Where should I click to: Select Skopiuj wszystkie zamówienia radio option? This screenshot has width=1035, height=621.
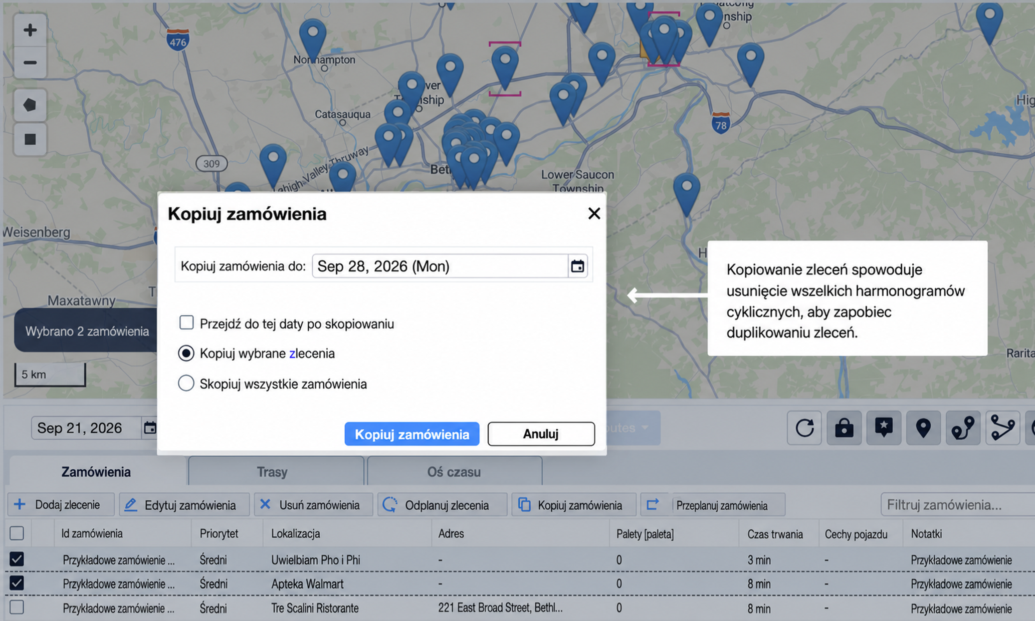[186, 383]
